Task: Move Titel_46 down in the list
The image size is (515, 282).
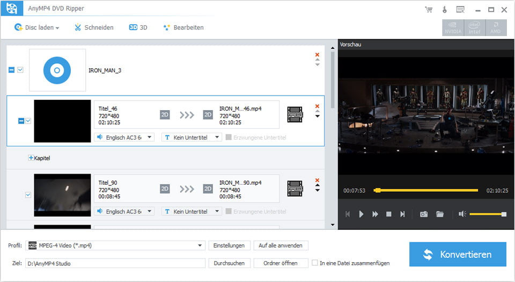Action: [317, 117]
